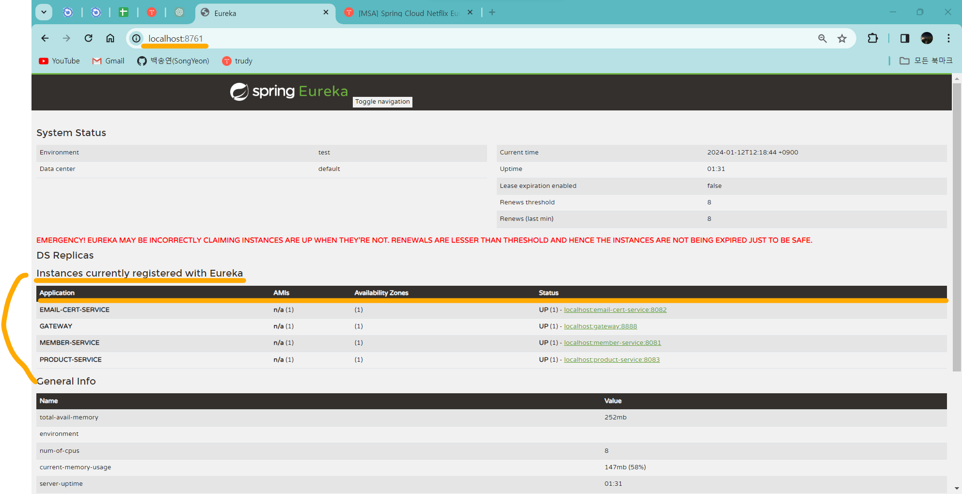The image size is (962, 494).
Task: Open the zoom magnifier icon in address bar
Action: (x=822, y=38)
